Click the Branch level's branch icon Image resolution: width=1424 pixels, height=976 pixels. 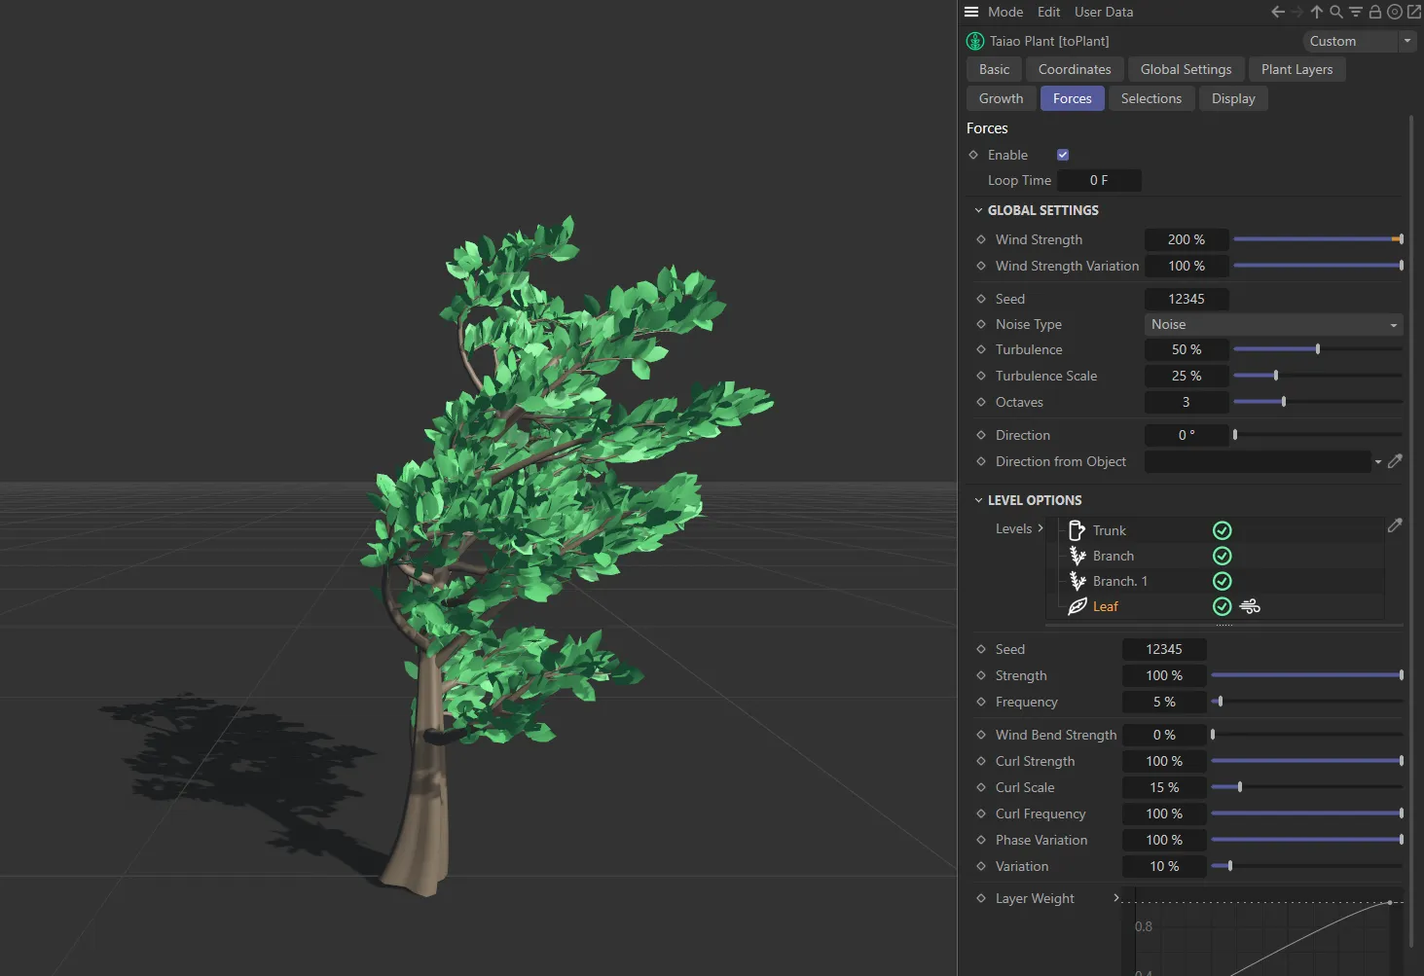[1077, 555]
